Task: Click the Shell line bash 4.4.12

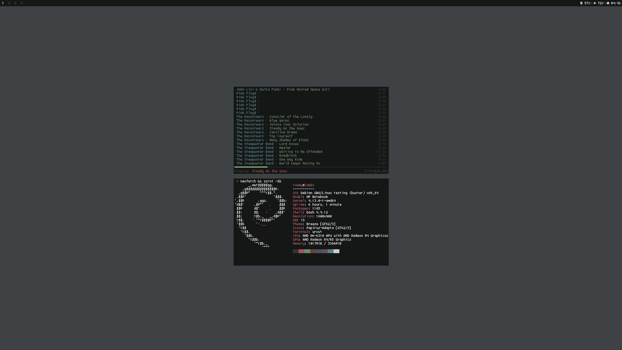Action: (310, 212)
